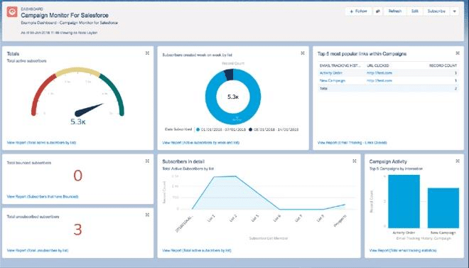This screenshot has height=268, width=469.
Task: Click the Subscribe button
Action: pos(436,11)
